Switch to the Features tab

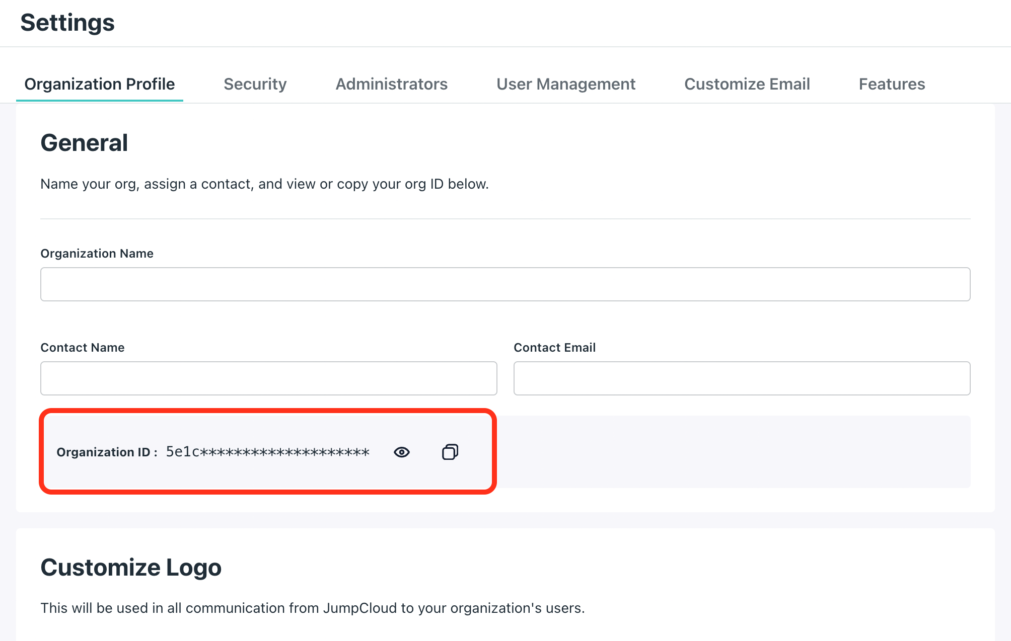coord(891,84)
